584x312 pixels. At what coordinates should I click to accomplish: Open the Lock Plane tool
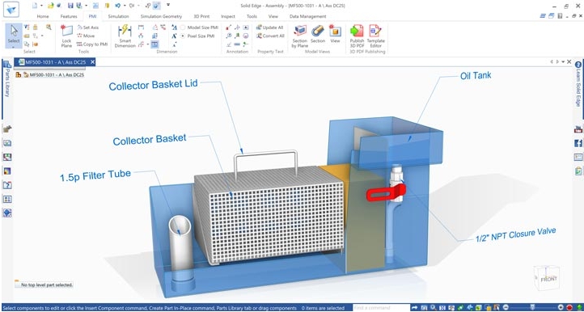[66, 36]
